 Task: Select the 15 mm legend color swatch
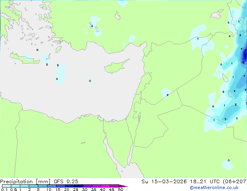[61, 186]
